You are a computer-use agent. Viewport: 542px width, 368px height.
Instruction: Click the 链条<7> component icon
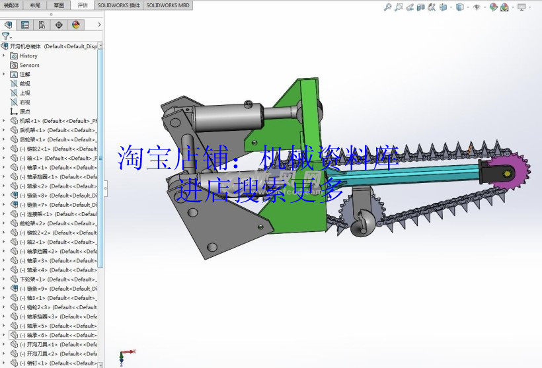coord(14,205)
